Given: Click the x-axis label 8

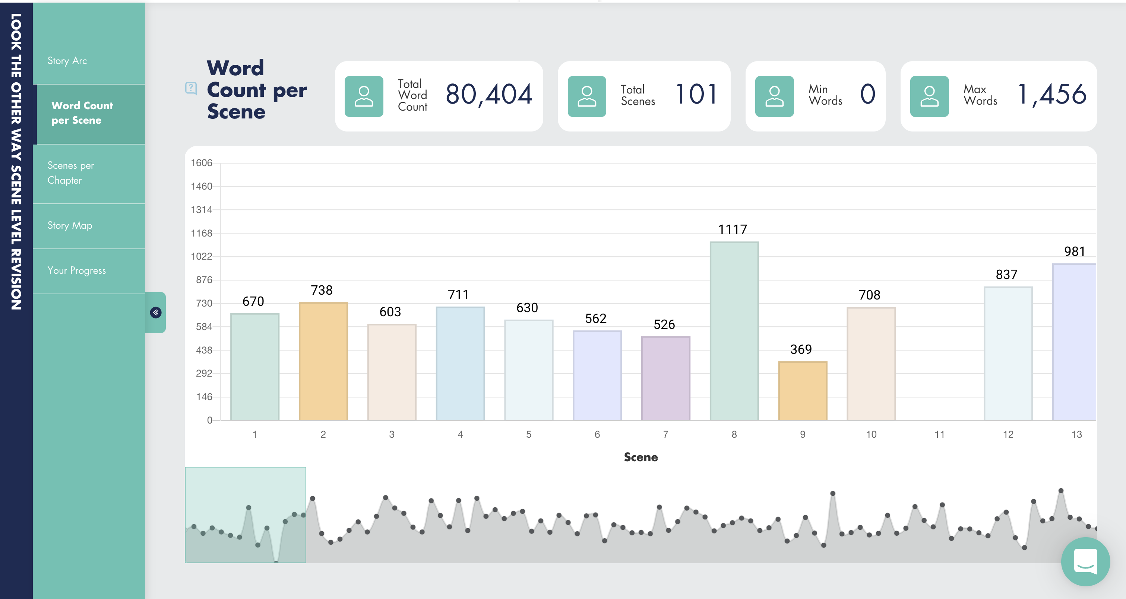Looking at the screenshot, I should [734, 434].
